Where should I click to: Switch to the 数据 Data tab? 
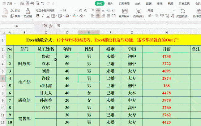tap(149, 3)
